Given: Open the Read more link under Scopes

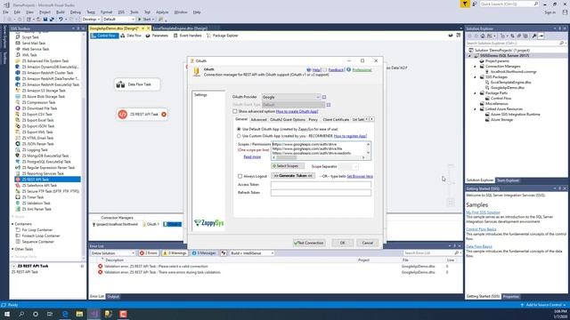Looking at the screenshot, I should (x=252, y=156).
